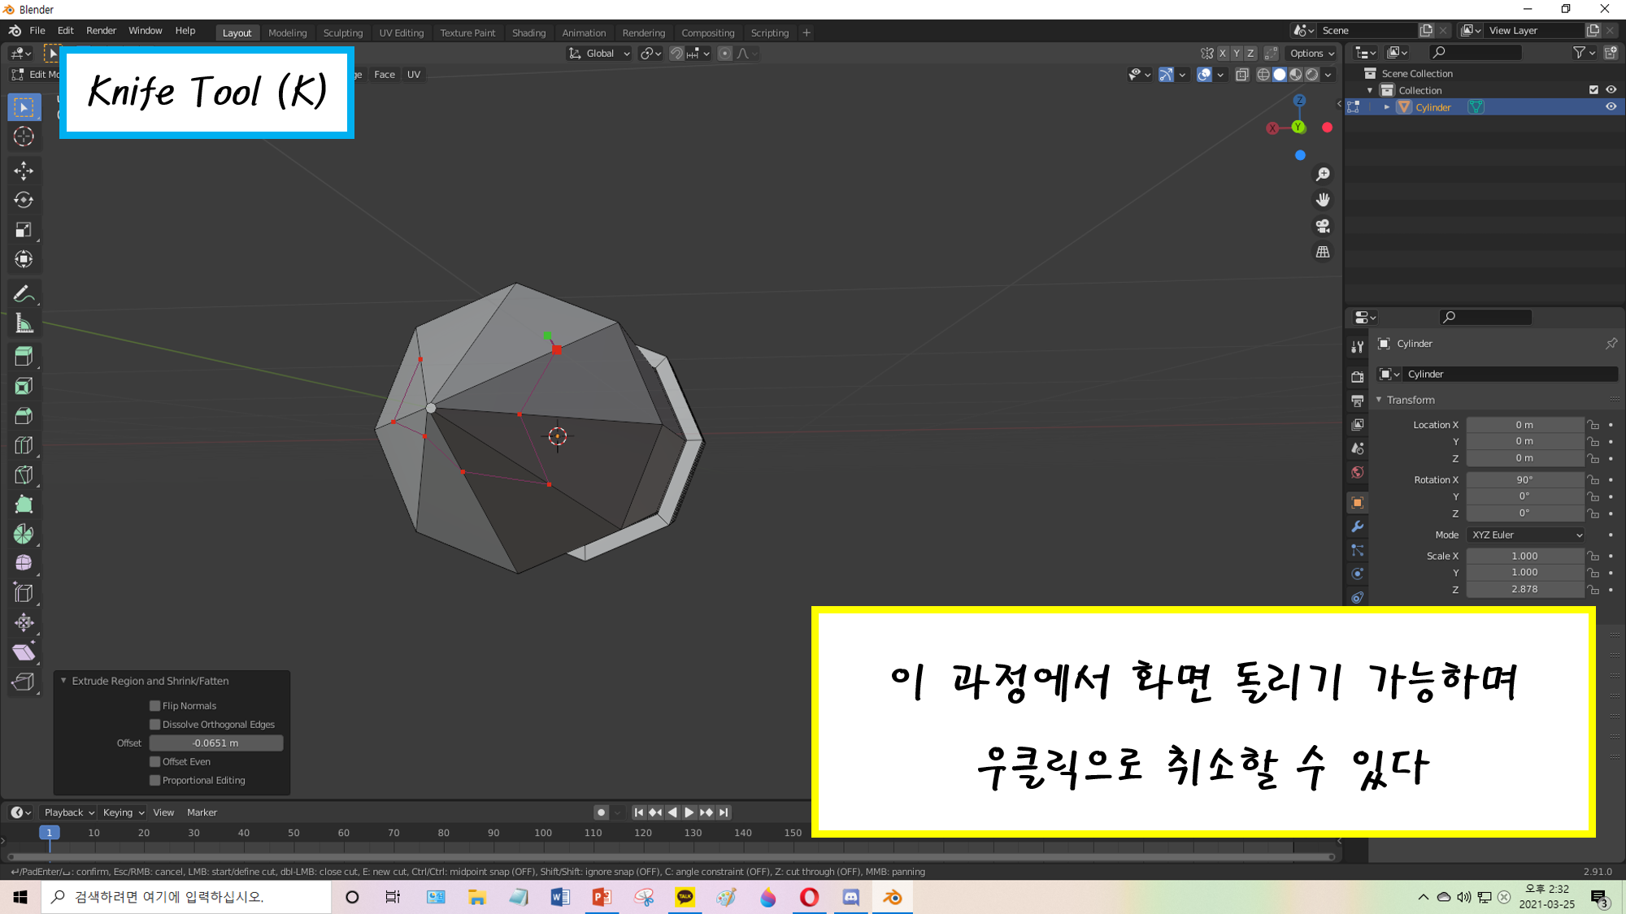Viewport: 1626px width, 914px height.
Task: Select the Rotate tool
Action: coord(24,200)
